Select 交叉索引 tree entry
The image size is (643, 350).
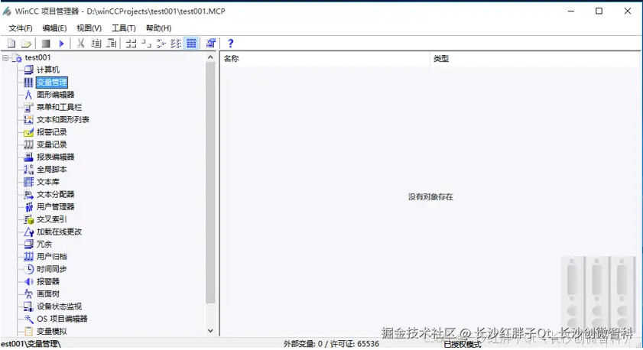tap(52, 219)
